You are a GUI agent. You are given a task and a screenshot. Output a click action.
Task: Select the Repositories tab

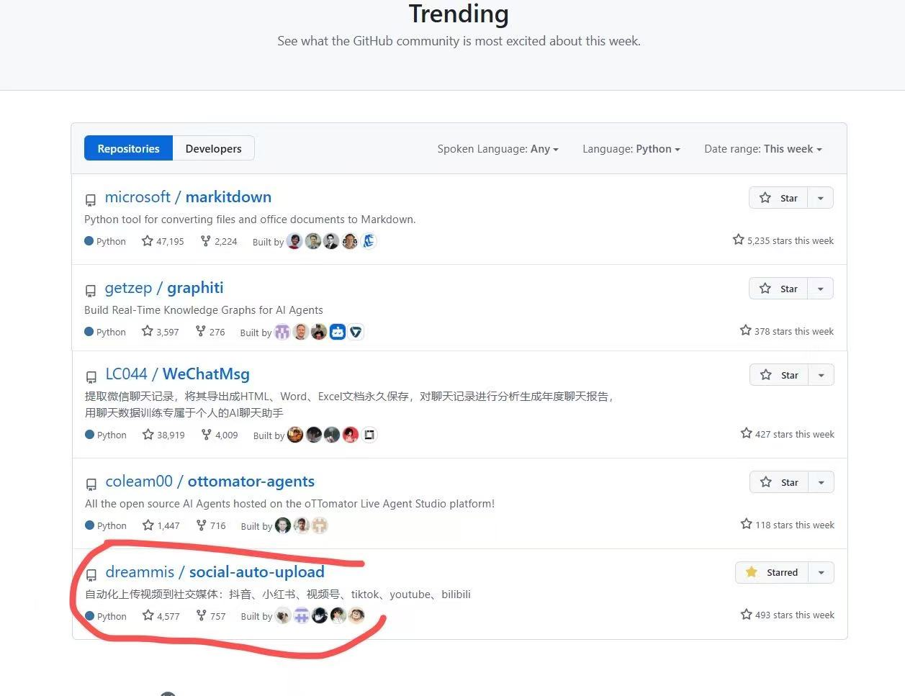click(x=128, y=148)
